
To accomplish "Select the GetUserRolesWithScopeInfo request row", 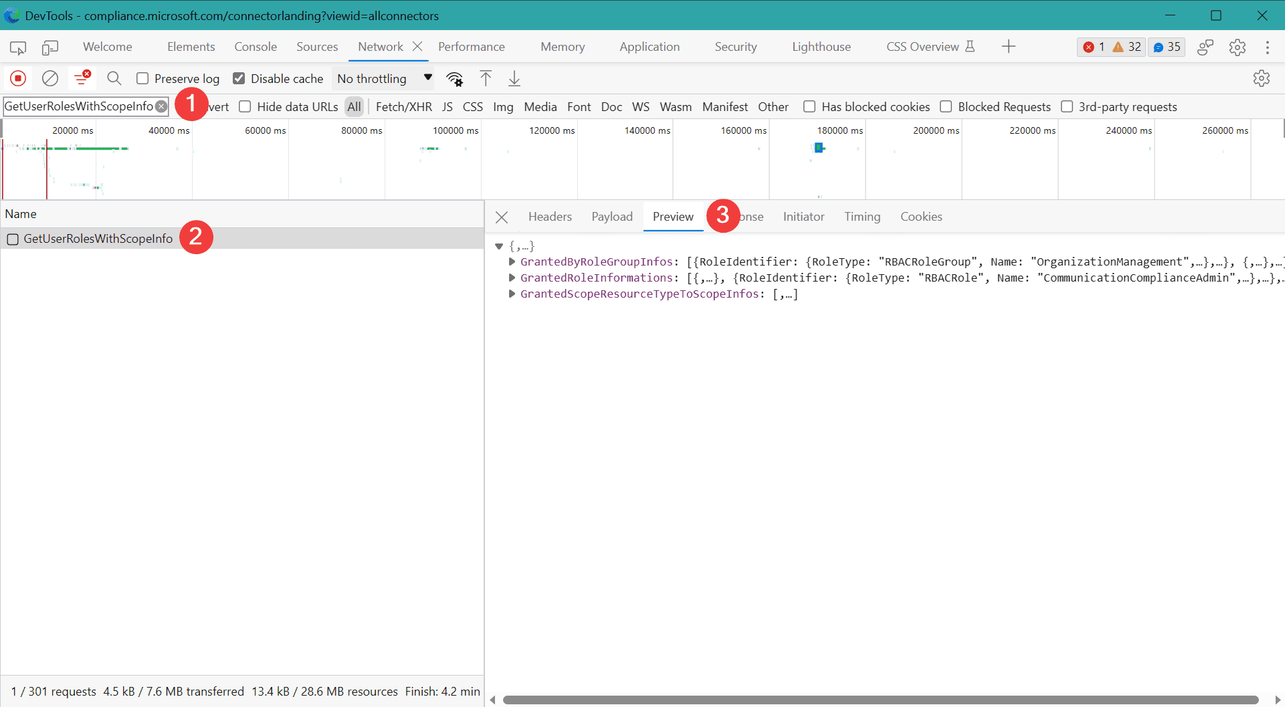I will coord(242,239).
